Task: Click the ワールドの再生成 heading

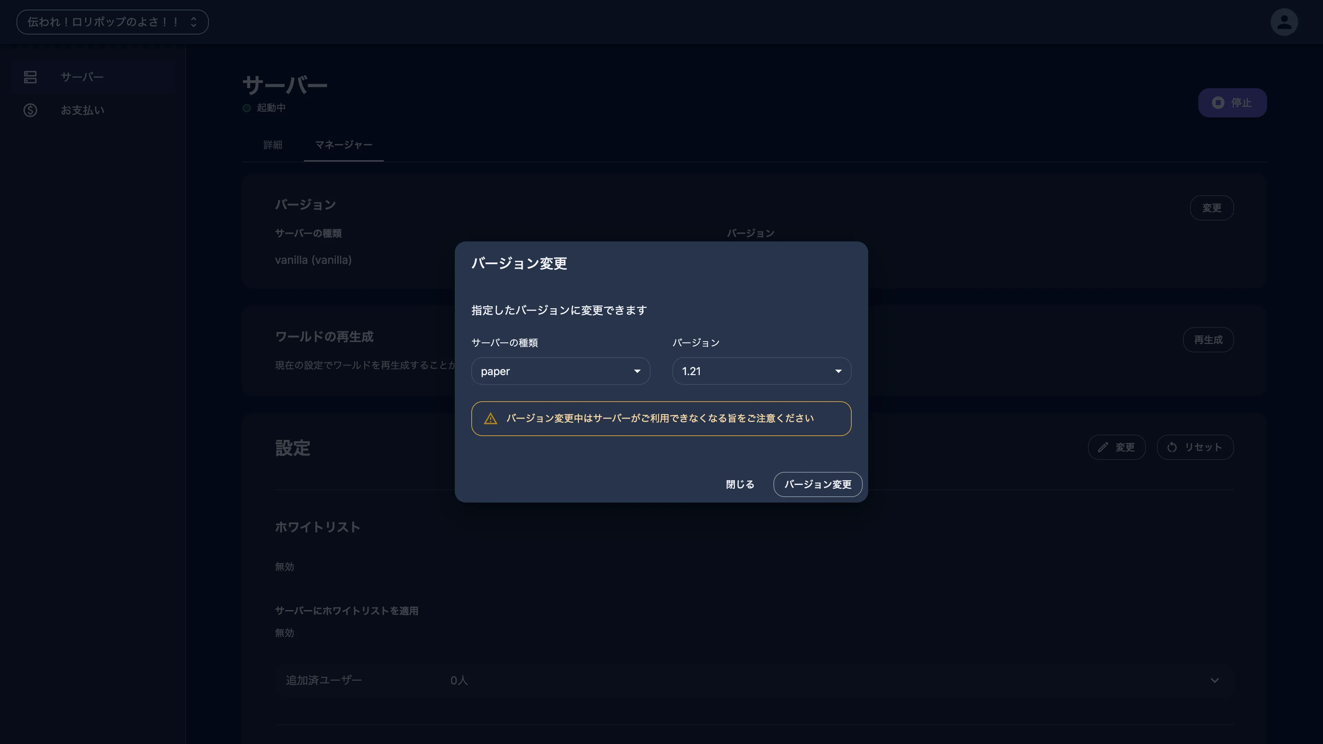Action: (324, 337)
